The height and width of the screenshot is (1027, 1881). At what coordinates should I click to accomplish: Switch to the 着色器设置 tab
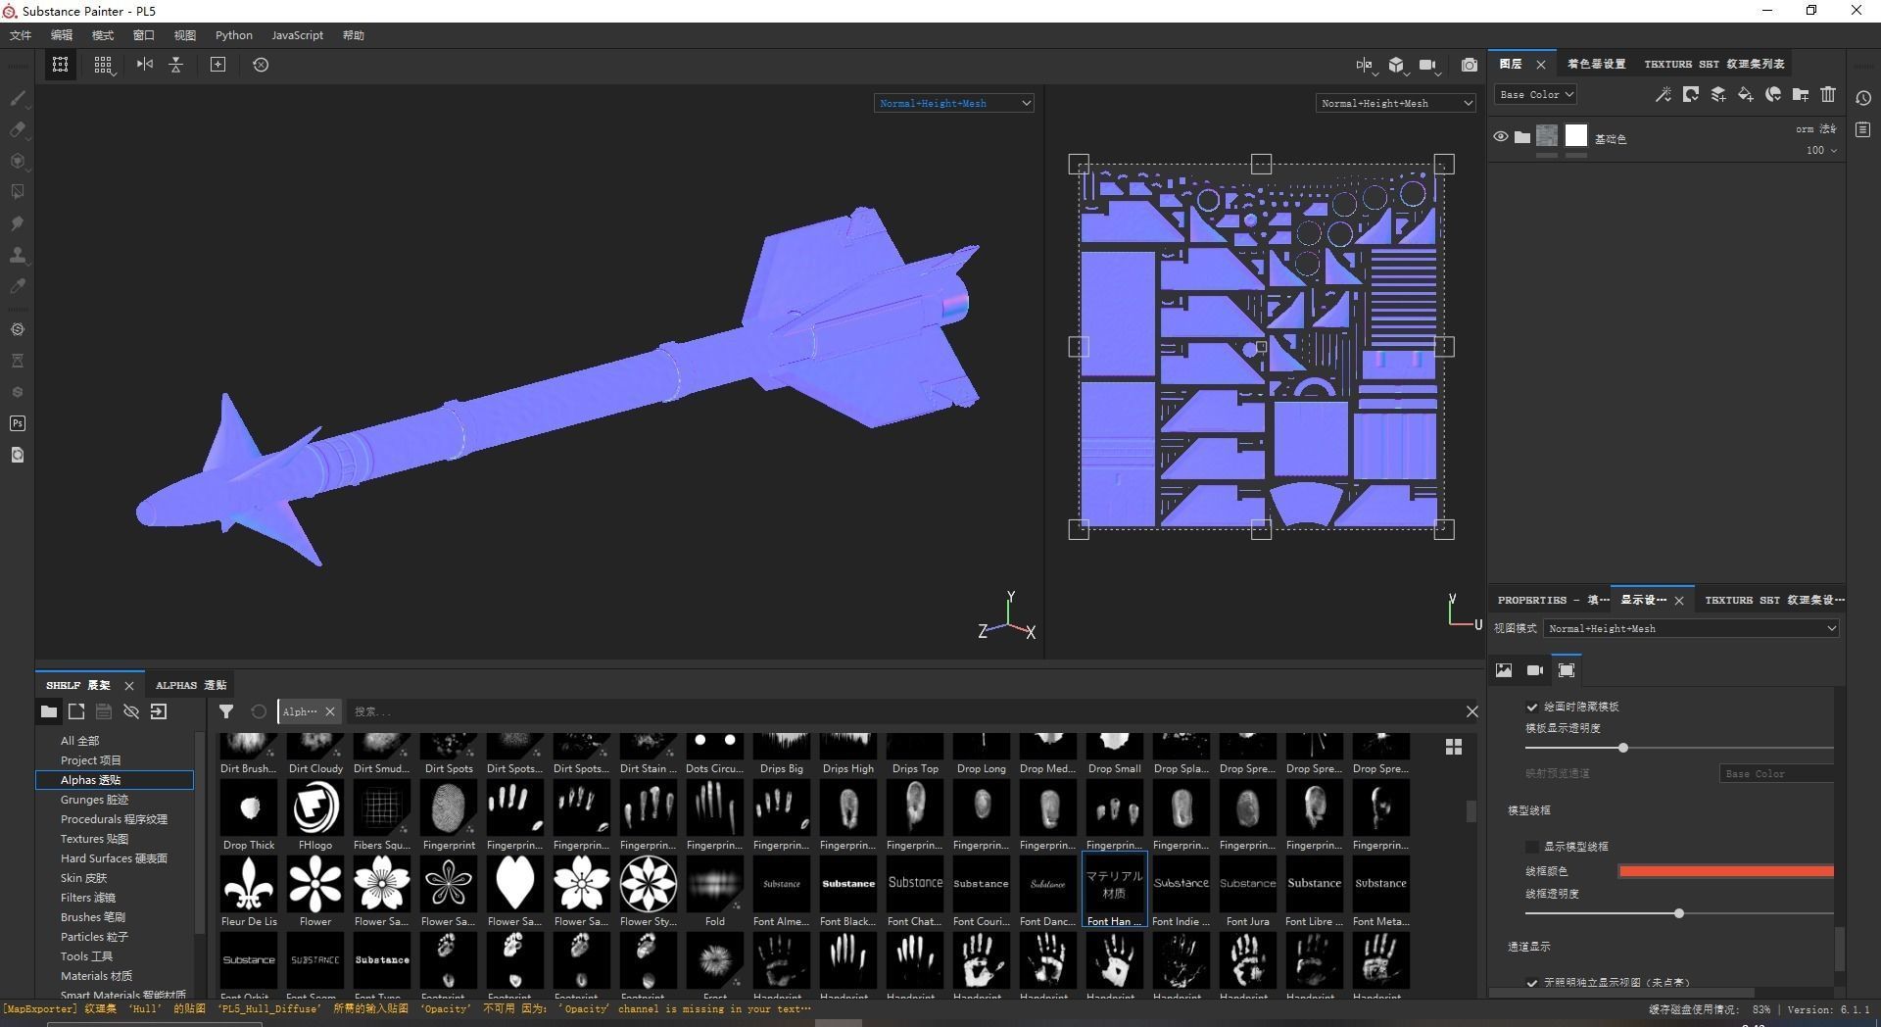click(x=1596, y=64)
